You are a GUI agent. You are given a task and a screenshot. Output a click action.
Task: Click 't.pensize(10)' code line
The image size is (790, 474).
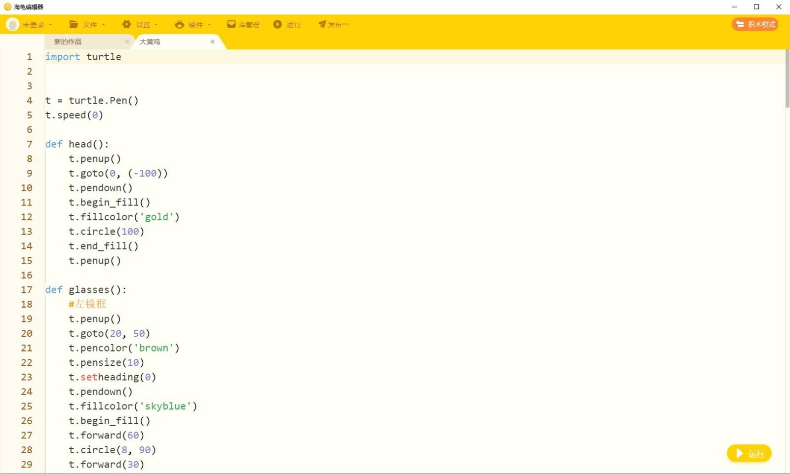pos(106,362)
